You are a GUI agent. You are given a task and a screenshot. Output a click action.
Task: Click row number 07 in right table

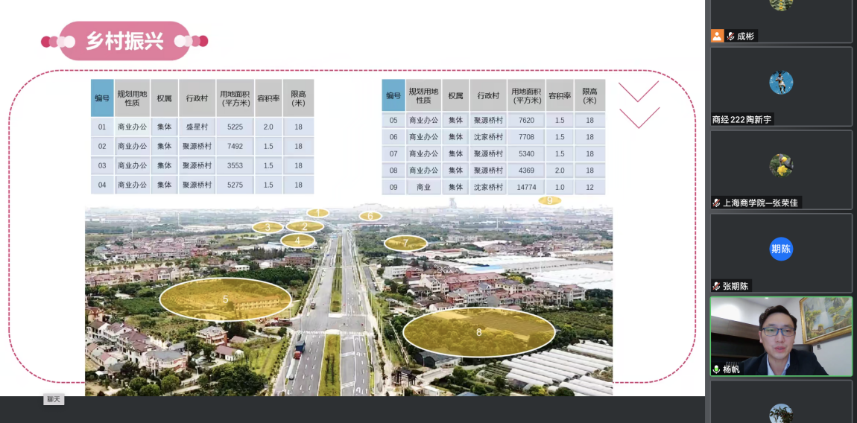coord(393,154)
